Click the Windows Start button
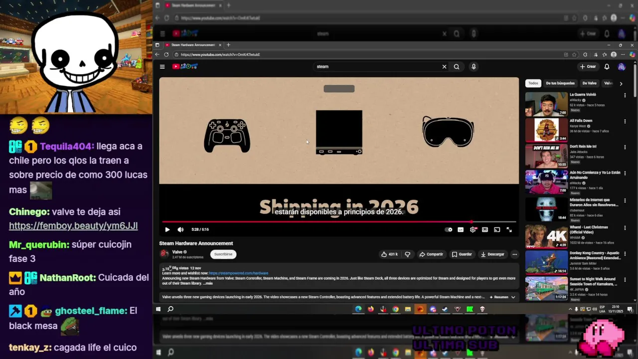Viewport: 638px width, 359px height. tap(158, 309)
